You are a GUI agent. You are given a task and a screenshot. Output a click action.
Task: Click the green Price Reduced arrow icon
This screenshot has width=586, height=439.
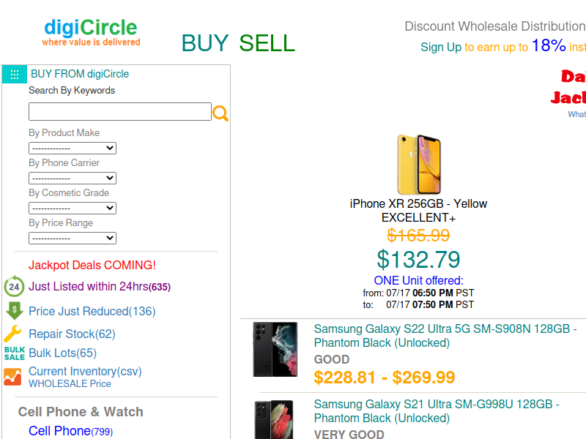pyautogui.click(x=14, y=310)
